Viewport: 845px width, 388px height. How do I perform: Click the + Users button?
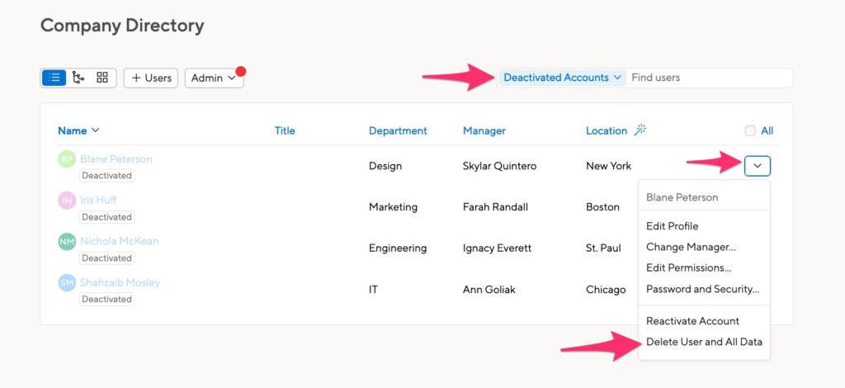[151, 78]
